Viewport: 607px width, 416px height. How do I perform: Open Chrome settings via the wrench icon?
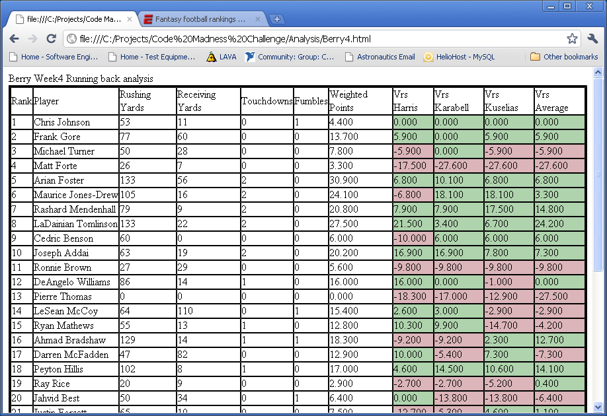click(x=592, y=38)
